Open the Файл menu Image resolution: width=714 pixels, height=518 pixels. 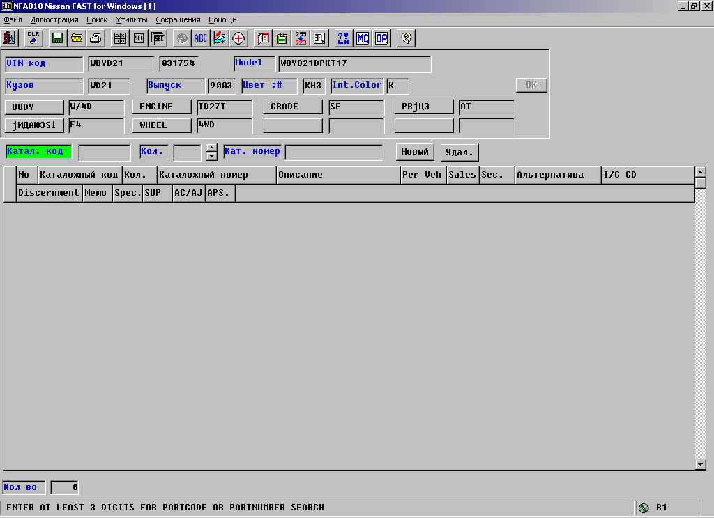coord(13,19)
